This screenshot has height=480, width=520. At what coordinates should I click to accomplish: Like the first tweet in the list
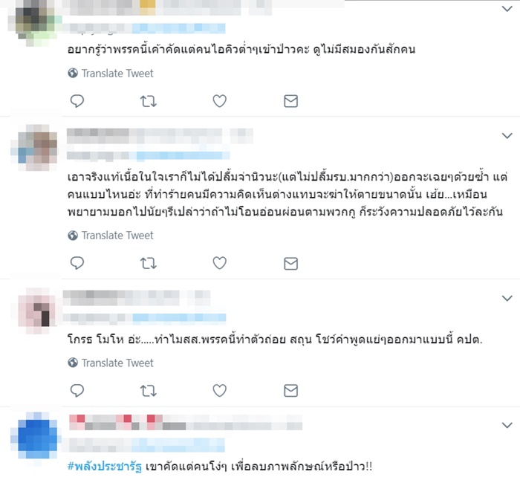click(x=220, y=101)
